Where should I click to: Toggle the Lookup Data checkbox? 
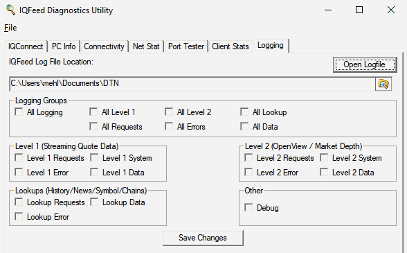[94, 202]
